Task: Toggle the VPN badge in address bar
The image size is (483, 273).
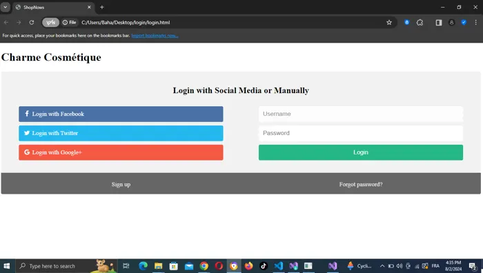Action: tap(50, 23)
